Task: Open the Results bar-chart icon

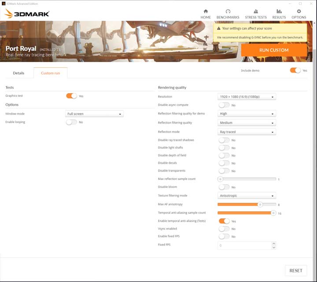Action: [x=279, y=11]
